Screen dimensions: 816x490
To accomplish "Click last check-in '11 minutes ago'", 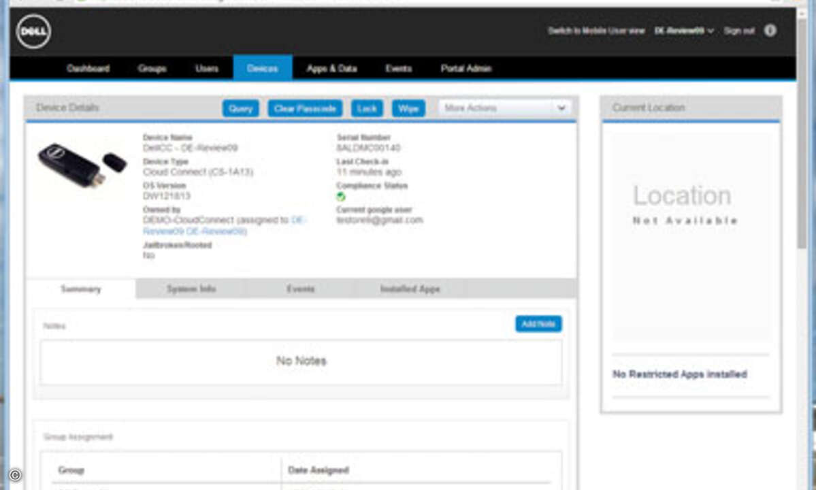I will pyautogui.click(x=369, y=171).
